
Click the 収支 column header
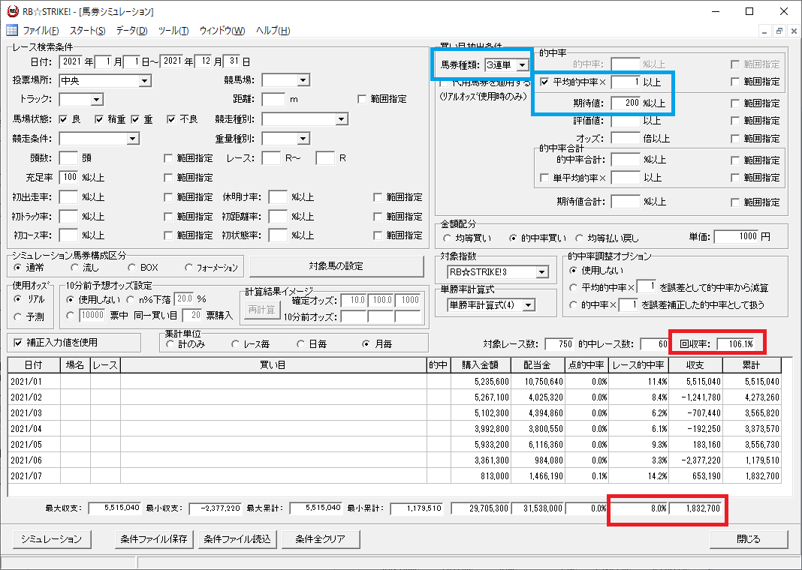click(696, 365)
